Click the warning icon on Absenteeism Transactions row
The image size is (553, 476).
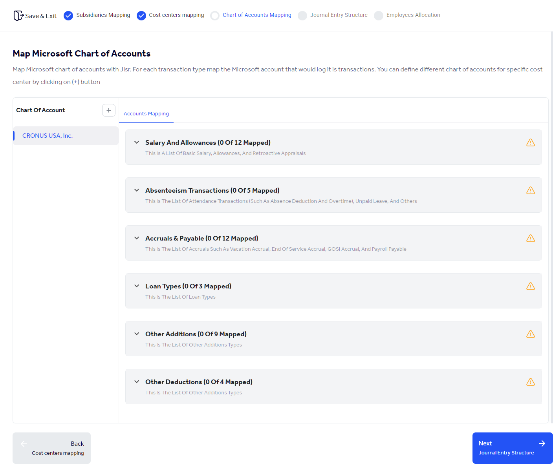coord(531,190)
